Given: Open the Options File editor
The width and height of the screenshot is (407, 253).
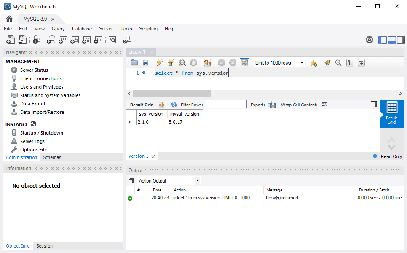Looking at the screenshot, I should pyautogui.click(x=33, y=150).
